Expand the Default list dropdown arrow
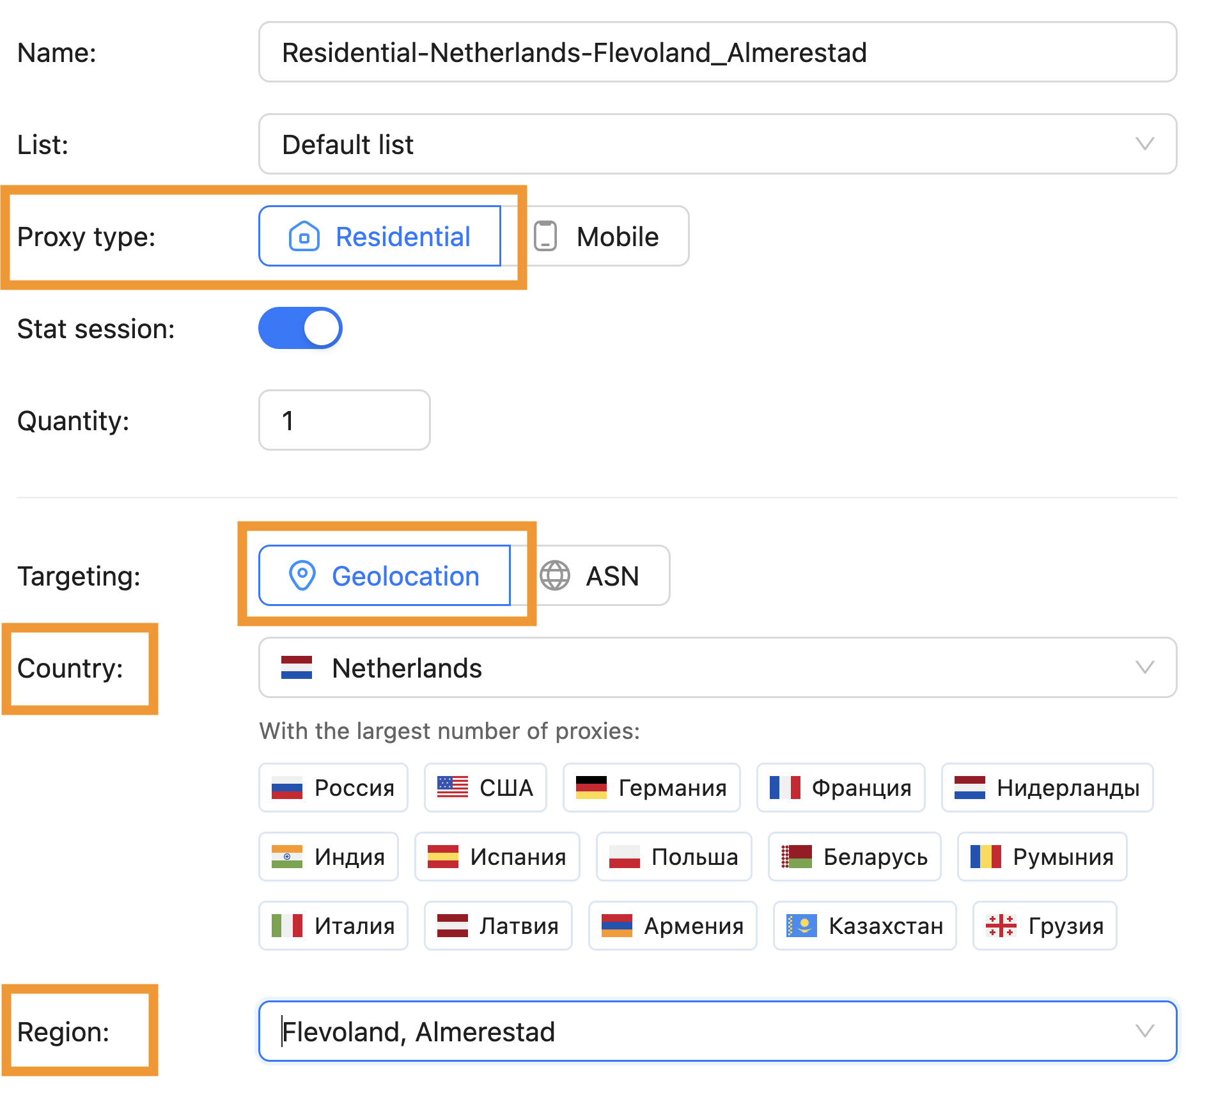1225x1111 pixels. click(x=1144, y=144)
